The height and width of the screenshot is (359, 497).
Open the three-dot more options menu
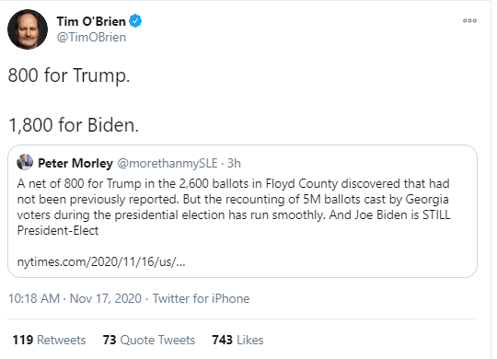tap(469, 21)
